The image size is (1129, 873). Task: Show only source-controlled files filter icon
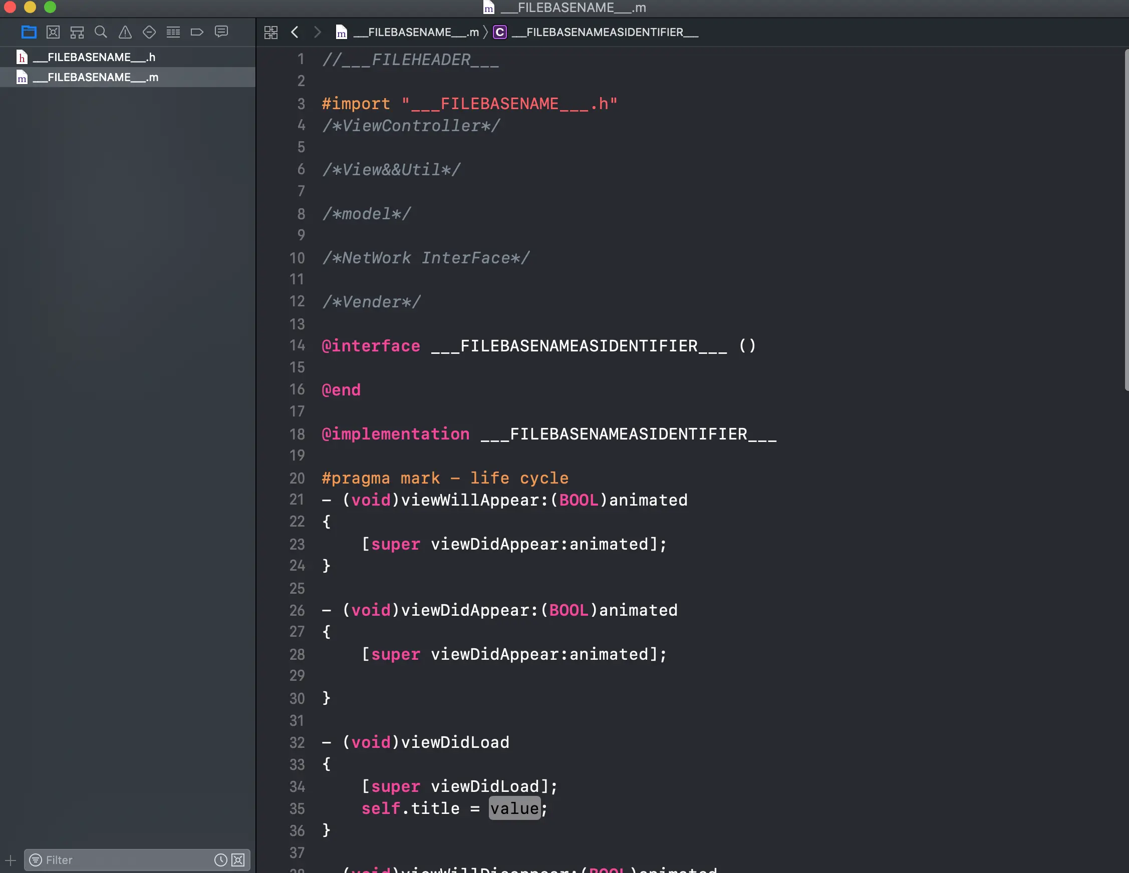238,860
